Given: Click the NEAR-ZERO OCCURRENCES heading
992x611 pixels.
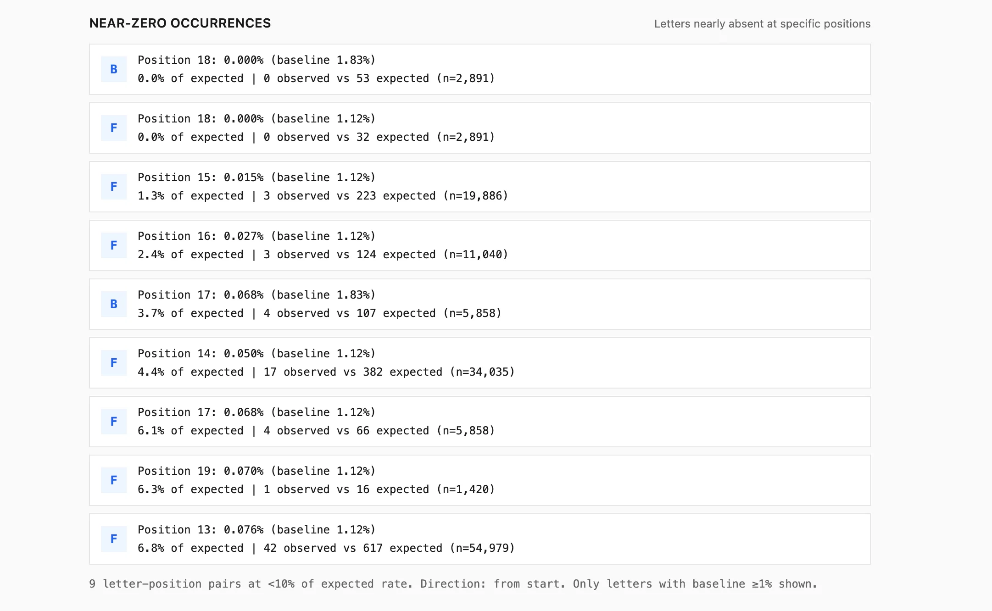Looking at the screenshot, I should tap(180, 23).
